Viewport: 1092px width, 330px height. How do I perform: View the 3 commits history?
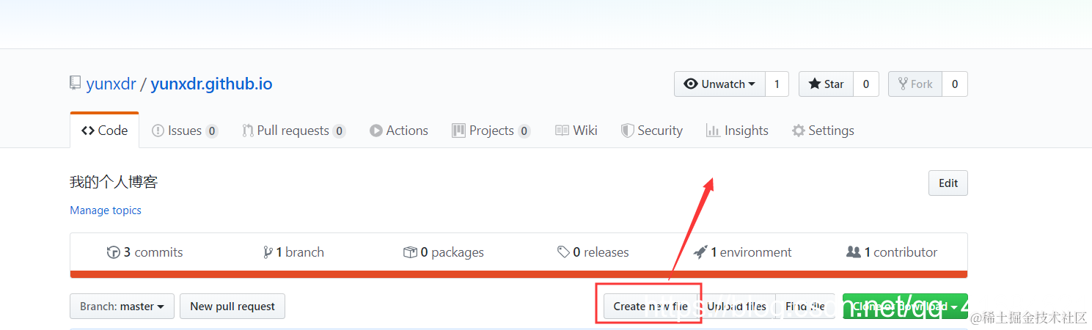(145, 252)
